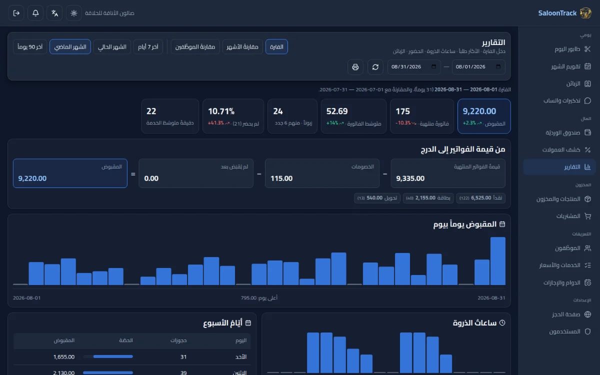
Task: Click the 52.69 متوسط الفاتورة card
Action: click(x=354, y=116)
